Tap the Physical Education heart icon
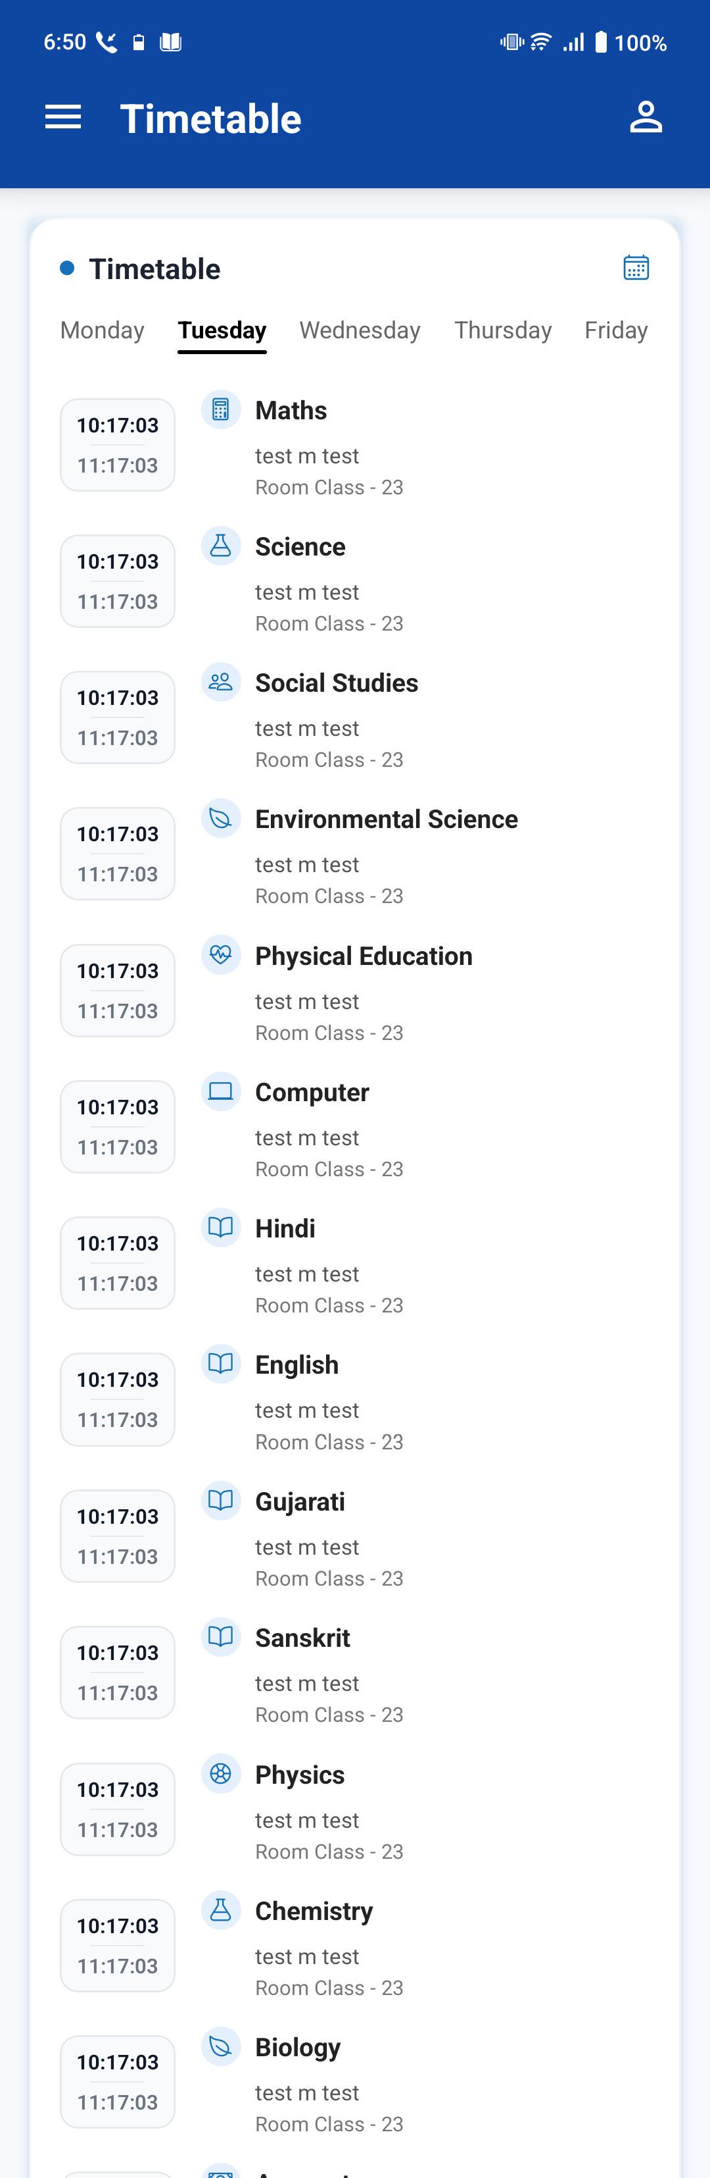 click(x=220, y=956)
